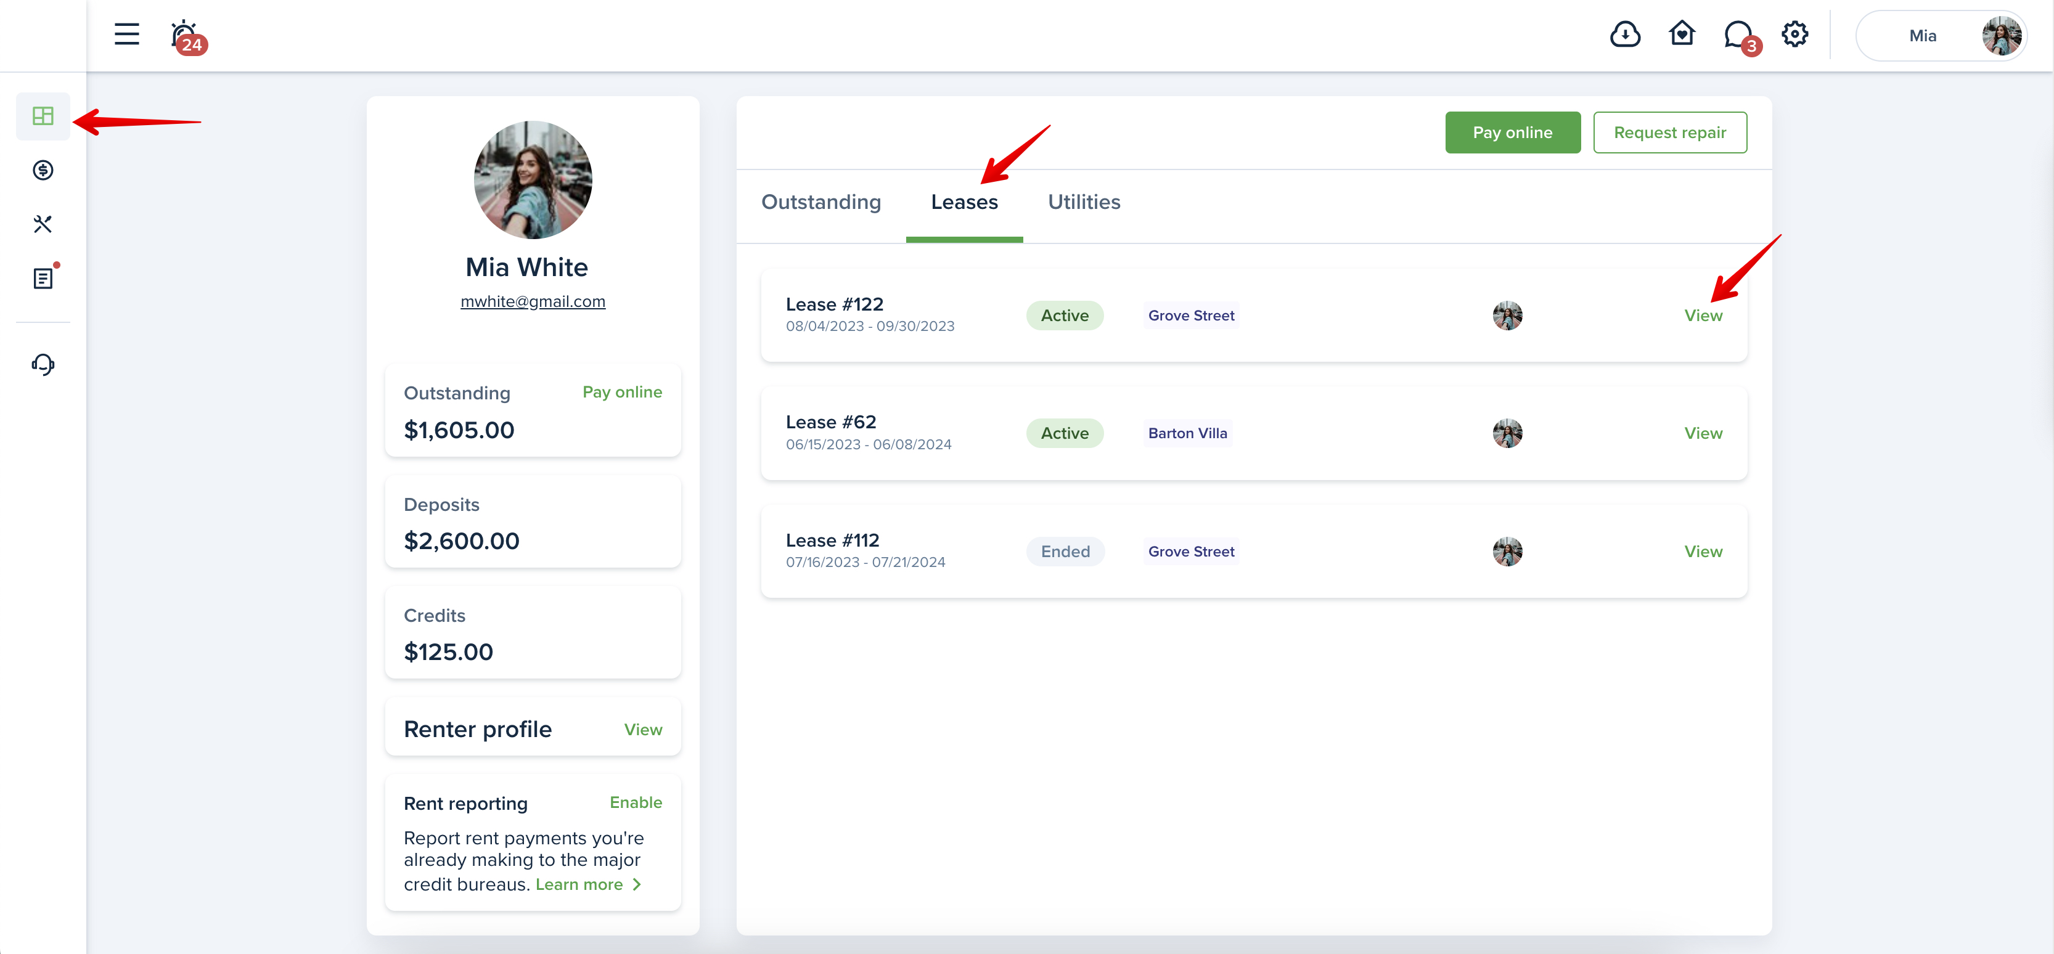
Task: Open the documents icon with red dot
Action: tap(43, 278)
